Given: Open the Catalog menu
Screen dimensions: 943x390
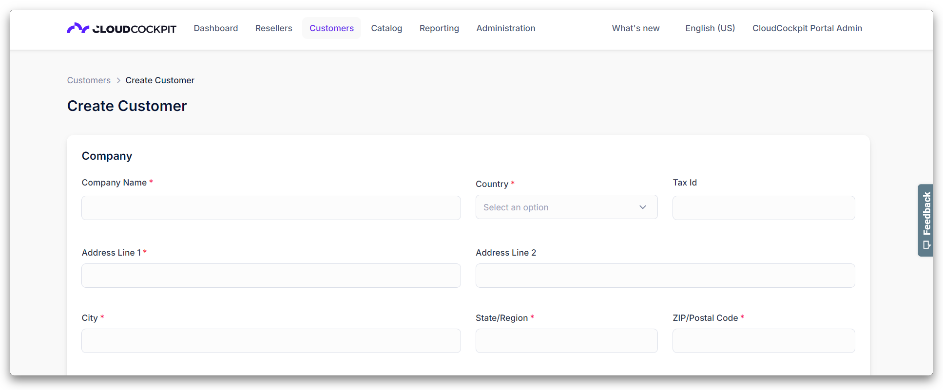Looking at the screenshot, I should coord(386,28).
